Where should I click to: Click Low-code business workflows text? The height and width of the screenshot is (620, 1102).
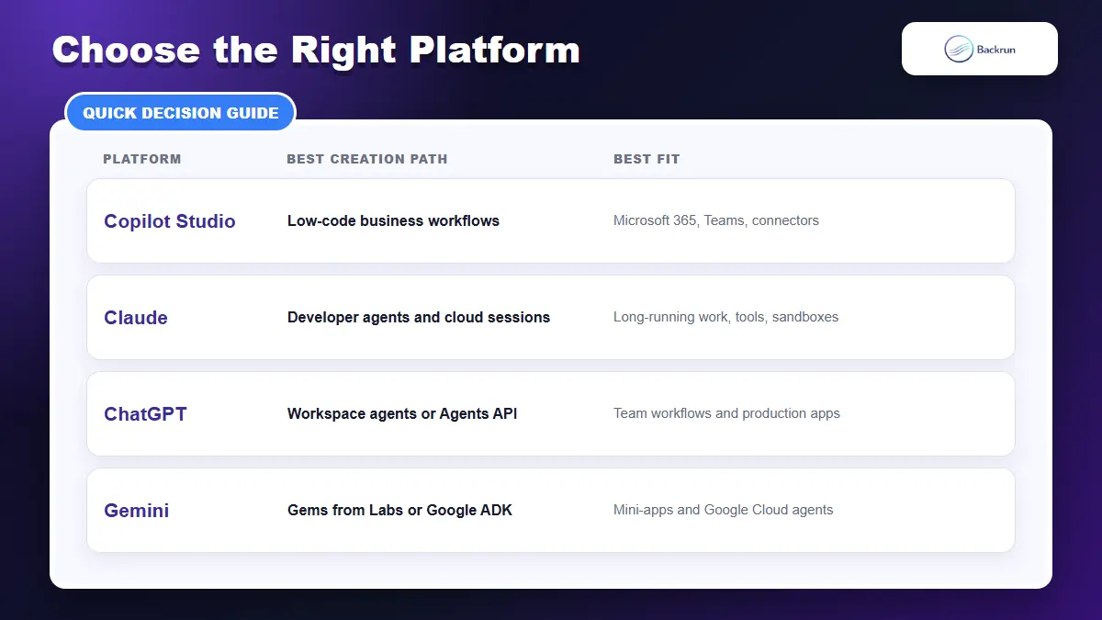(393, 220)
